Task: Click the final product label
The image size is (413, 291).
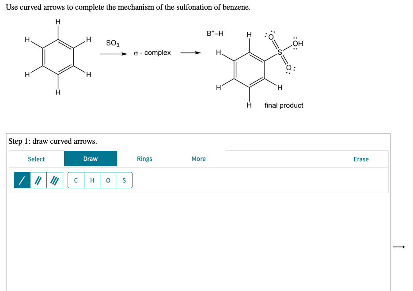Action: [x=284, y=105]
